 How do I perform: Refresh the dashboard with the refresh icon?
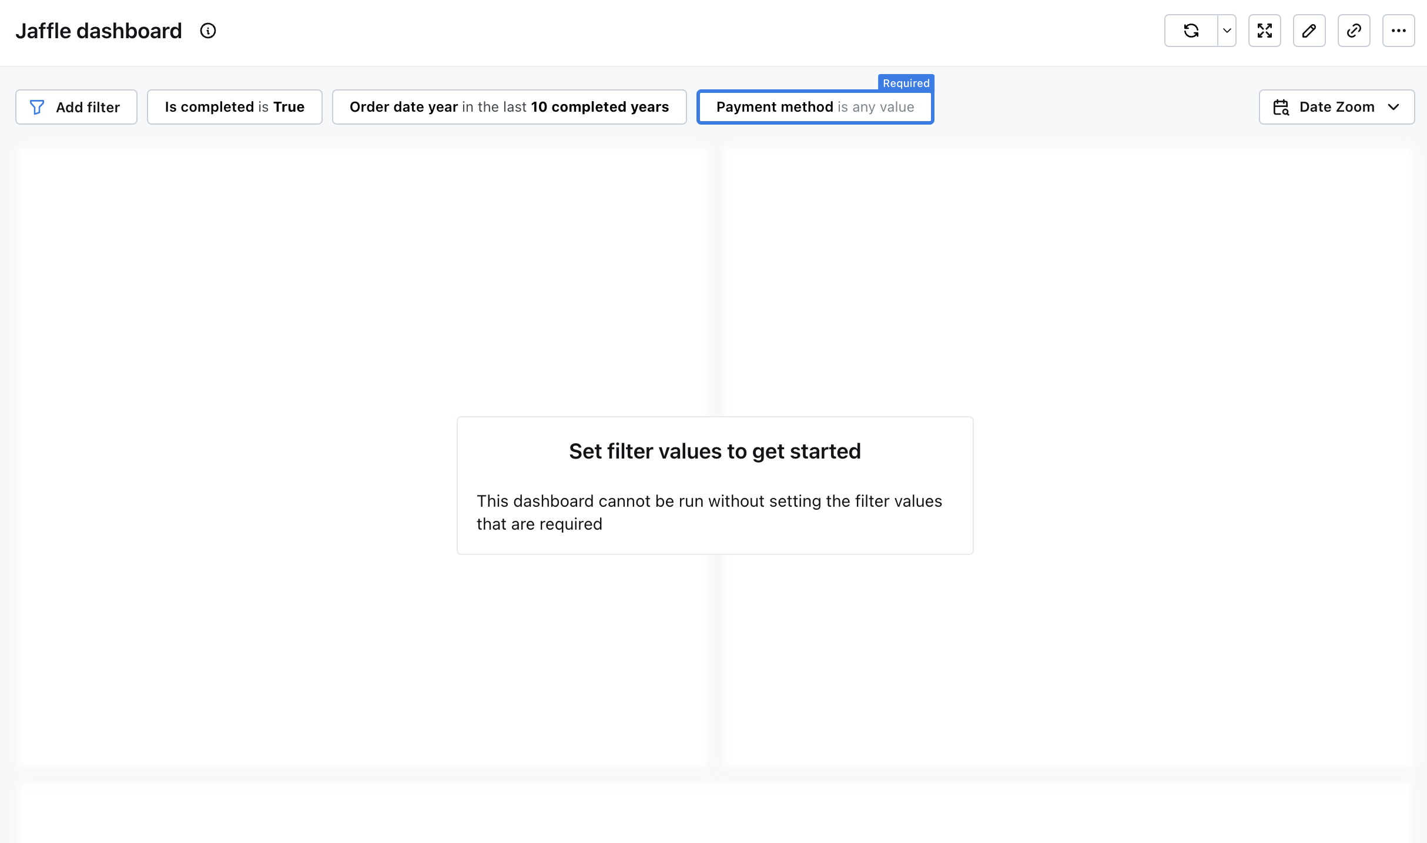pos(1191,31)
